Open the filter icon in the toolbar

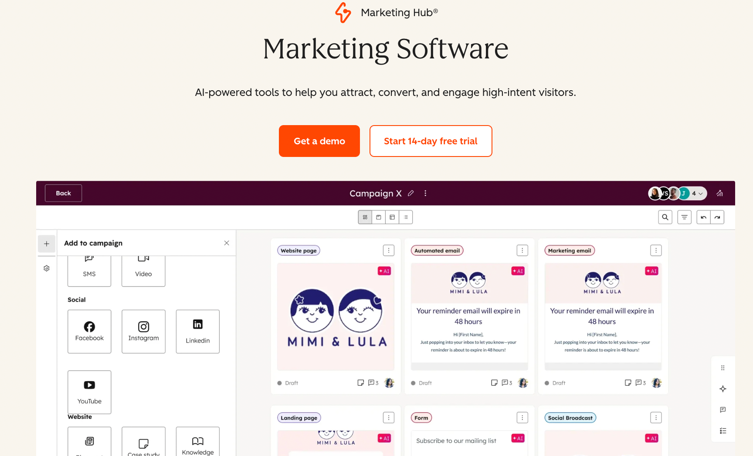click(685, 217)
